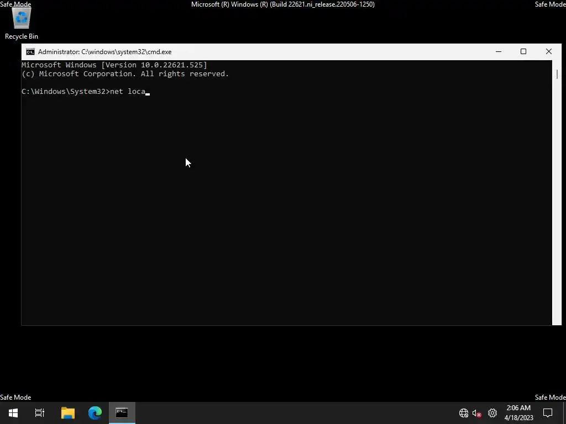
Task: Click the cmd.exe title bar system icon
Action: pyautogui.click(x=30, y=52)
